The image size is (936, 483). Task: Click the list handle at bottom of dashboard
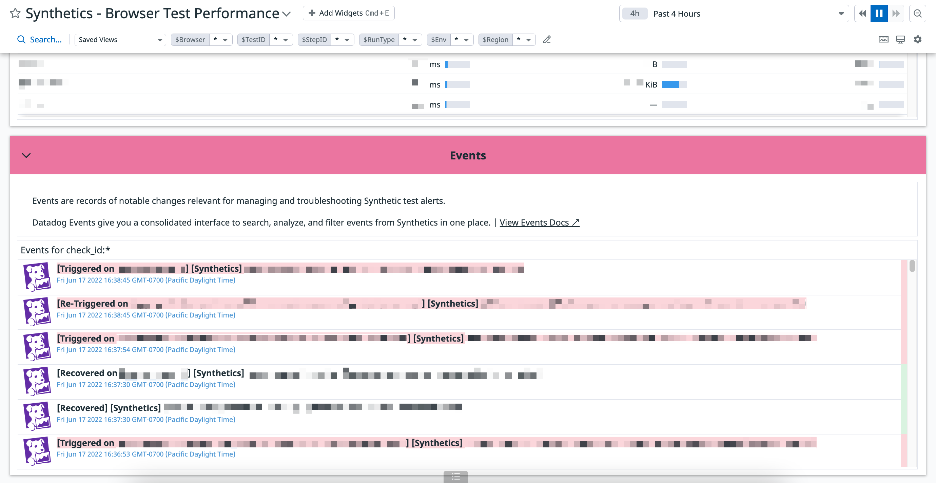456,477
